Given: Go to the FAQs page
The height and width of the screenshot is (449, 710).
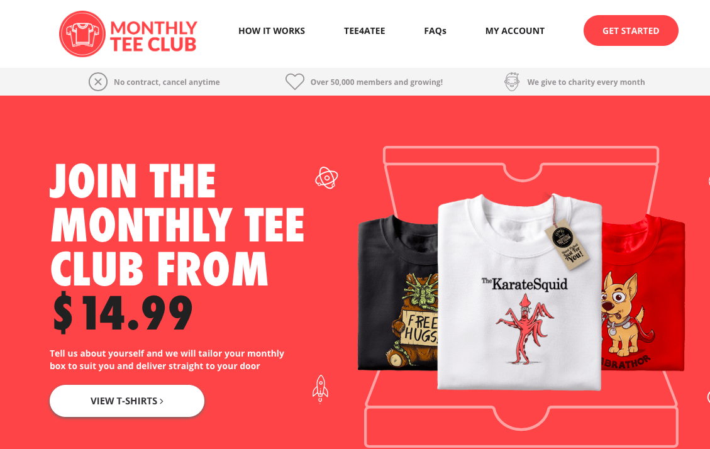Looking at the screenshot, I should 435,31.
